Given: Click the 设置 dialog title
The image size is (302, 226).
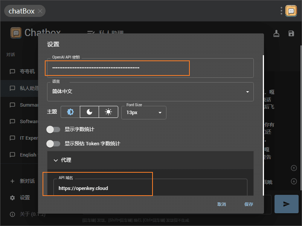Looking at the screenshot, I should pos(53,44).
